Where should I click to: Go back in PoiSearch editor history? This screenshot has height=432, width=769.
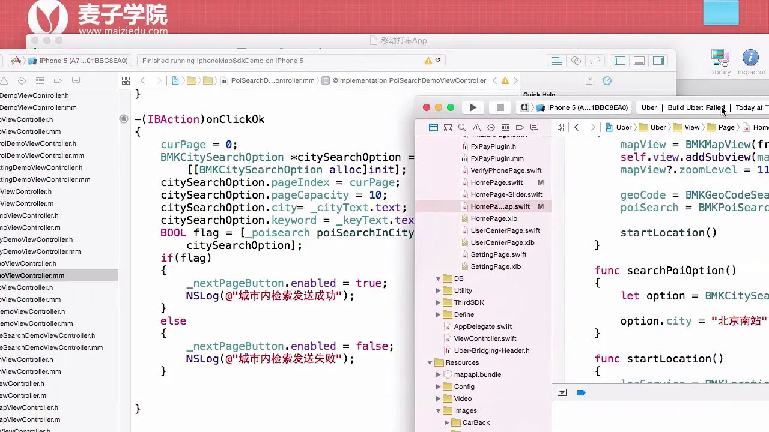[143, 80]
